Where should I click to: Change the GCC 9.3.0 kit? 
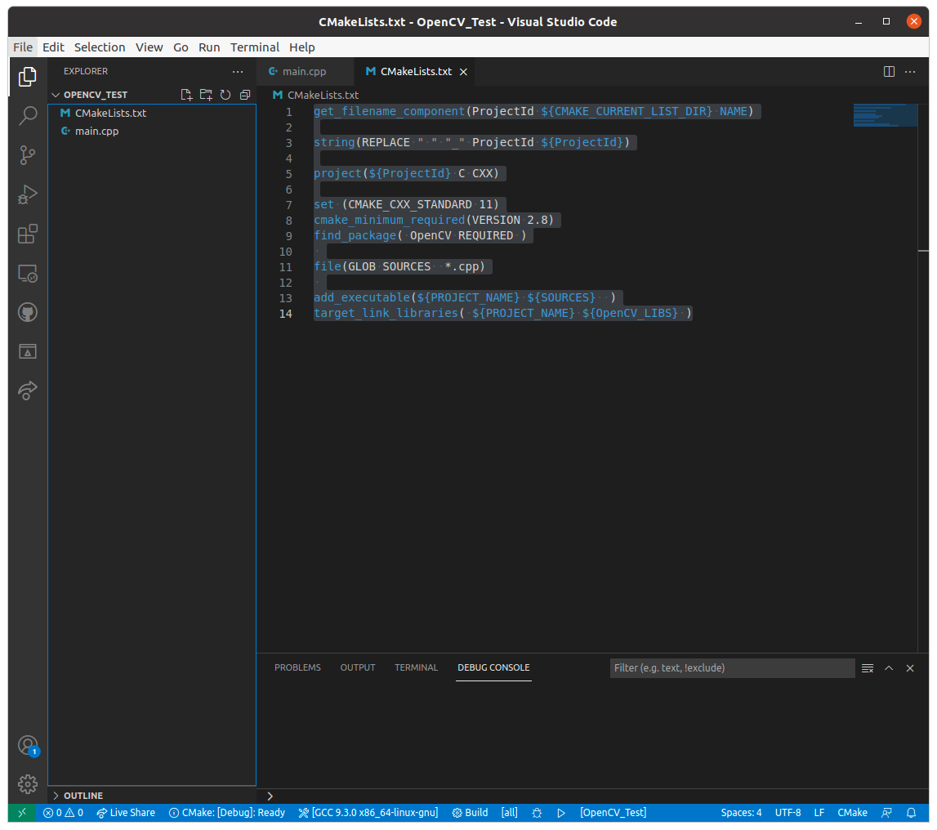(x=368, y=813)
